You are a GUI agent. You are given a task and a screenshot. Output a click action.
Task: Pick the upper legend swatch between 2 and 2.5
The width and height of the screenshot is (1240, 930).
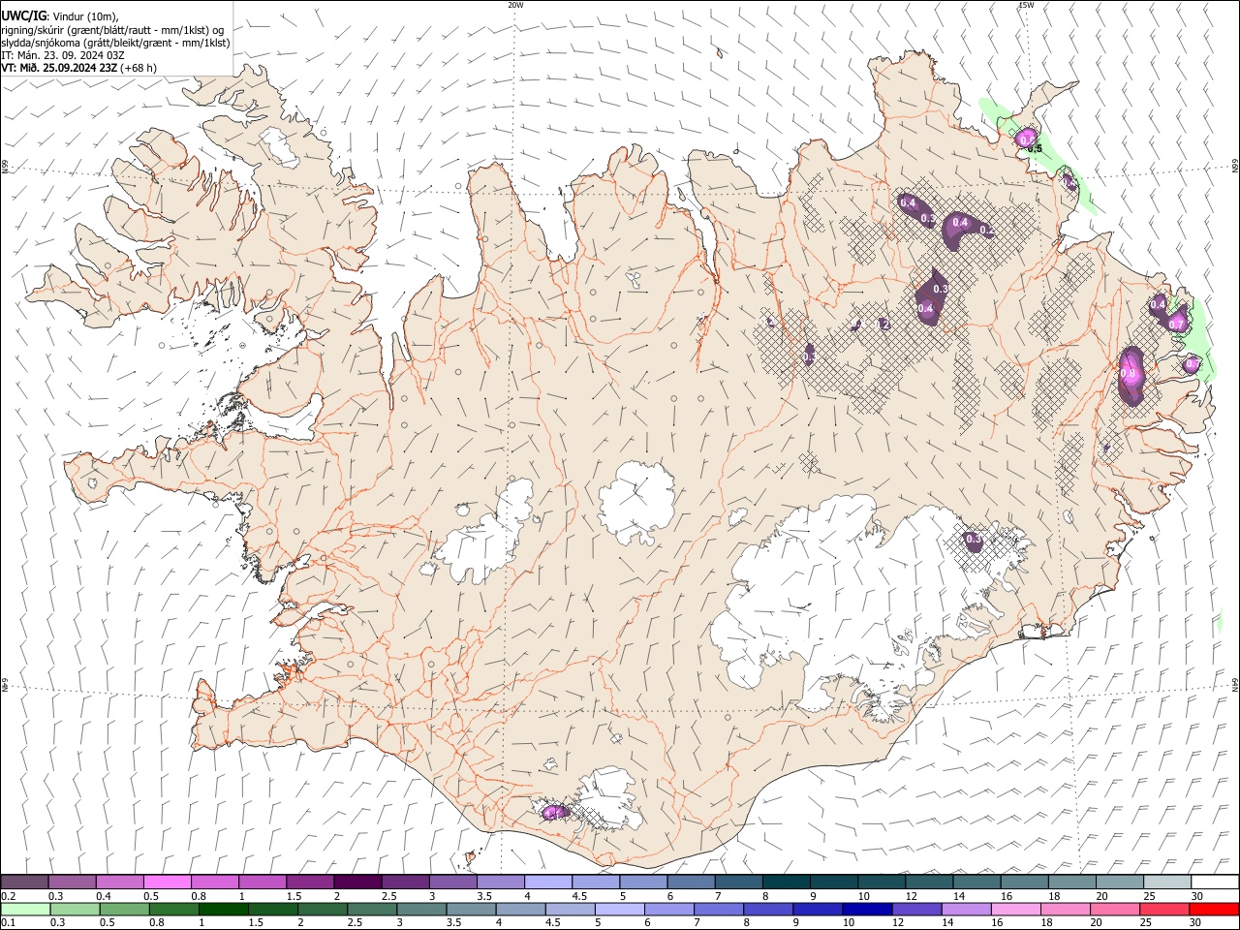(357, 883)
